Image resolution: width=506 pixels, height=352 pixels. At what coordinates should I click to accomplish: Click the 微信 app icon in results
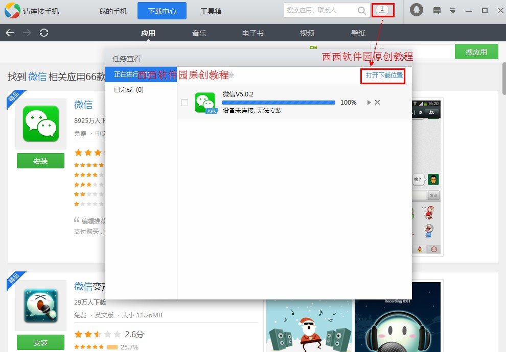(x=41, y=123)
